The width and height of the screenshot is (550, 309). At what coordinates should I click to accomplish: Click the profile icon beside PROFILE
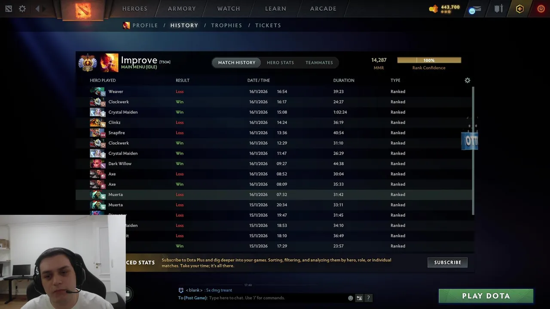coord(126,25)
